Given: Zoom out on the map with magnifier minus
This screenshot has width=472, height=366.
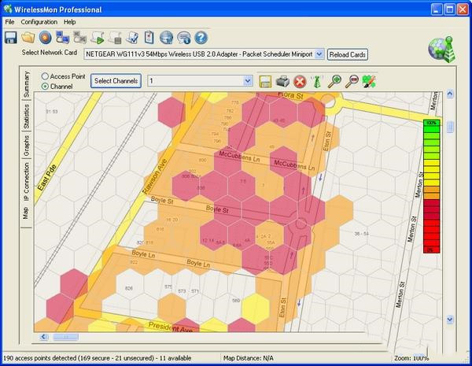Looking at the screenshot, I should coord(352,81).
